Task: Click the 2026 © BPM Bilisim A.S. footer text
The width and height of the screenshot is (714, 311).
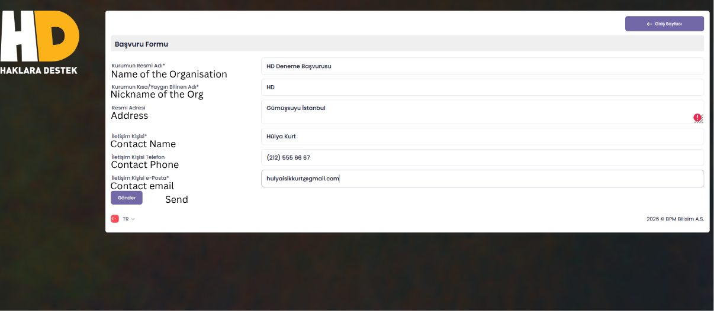Action: (675, 219)
